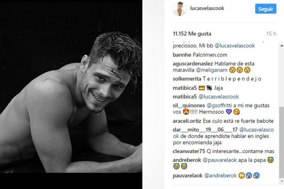The height and width of the screenshot is (189, 284).
Task: Click the scroll up arrow in comments
Action: click(x=282, y=46)
